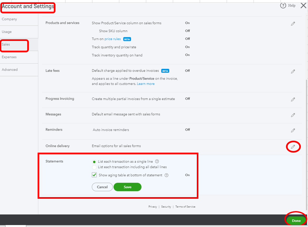
Task: Select List each transaction including all detail lines
Action: (94, 167)
